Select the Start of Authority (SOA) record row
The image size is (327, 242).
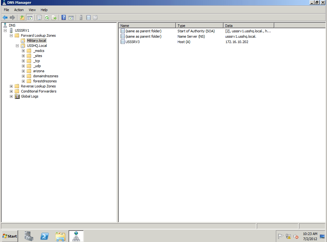(x=196, y=31)
